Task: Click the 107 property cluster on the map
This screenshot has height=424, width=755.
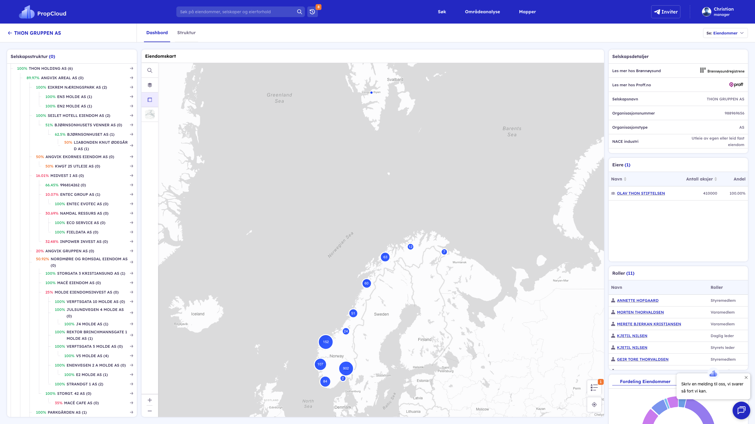Action: pyautogui.click(x=320, y=364)
